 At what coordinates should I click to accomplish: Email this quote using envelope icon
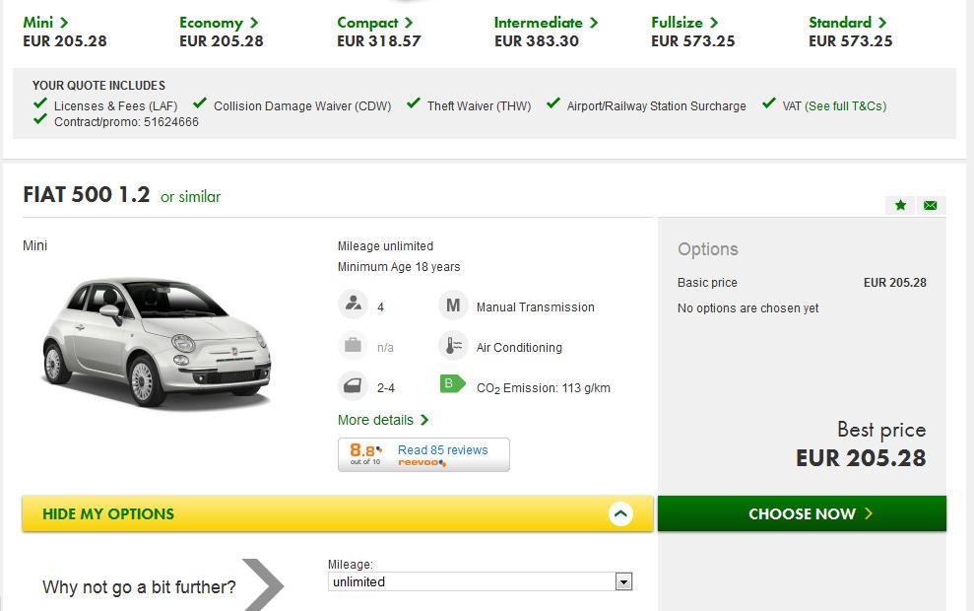tap(930, 205)
